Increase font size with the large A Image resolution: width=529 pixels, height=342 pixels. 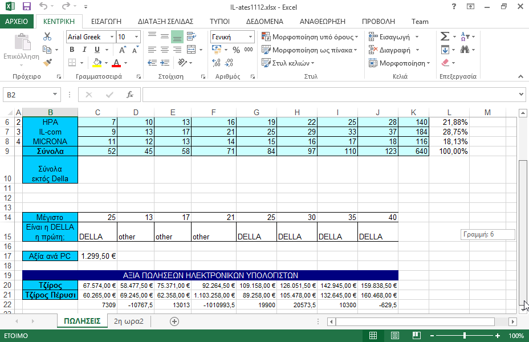[123, 50]
